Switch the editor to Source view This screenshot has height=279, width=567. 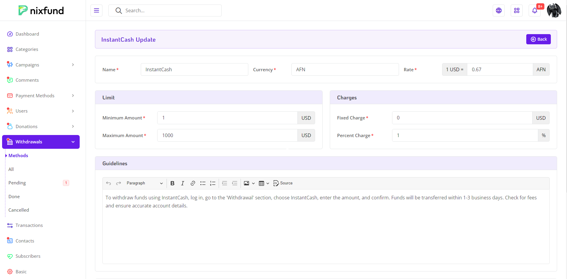(283, 183)
